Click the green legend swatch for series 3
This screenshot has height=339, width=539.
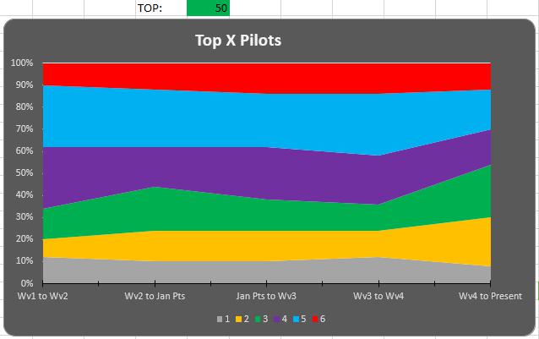260,319
